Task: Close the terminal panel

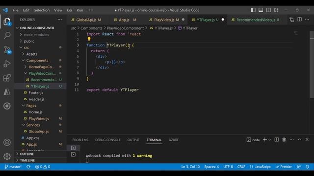Action: pyautogui.click(x=307, y=140)
